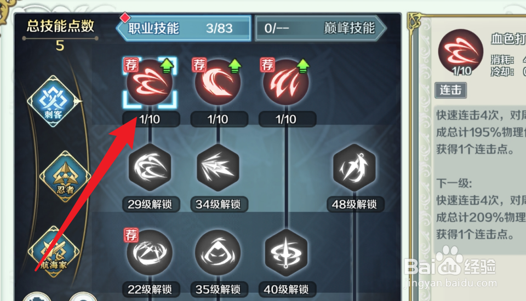This screenshot has width=526, height=301.
Task: Select the third red triple-claw skill icon
Action: click(286, 83)
